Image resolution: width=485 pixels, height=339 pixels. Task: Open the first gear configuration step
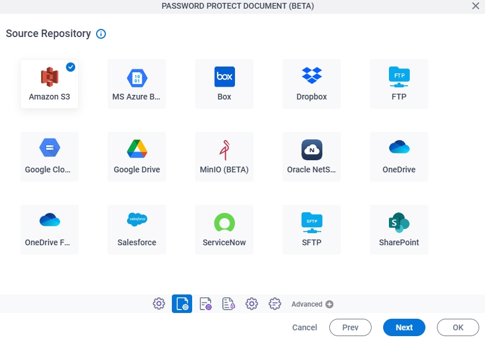click(159, 304)
